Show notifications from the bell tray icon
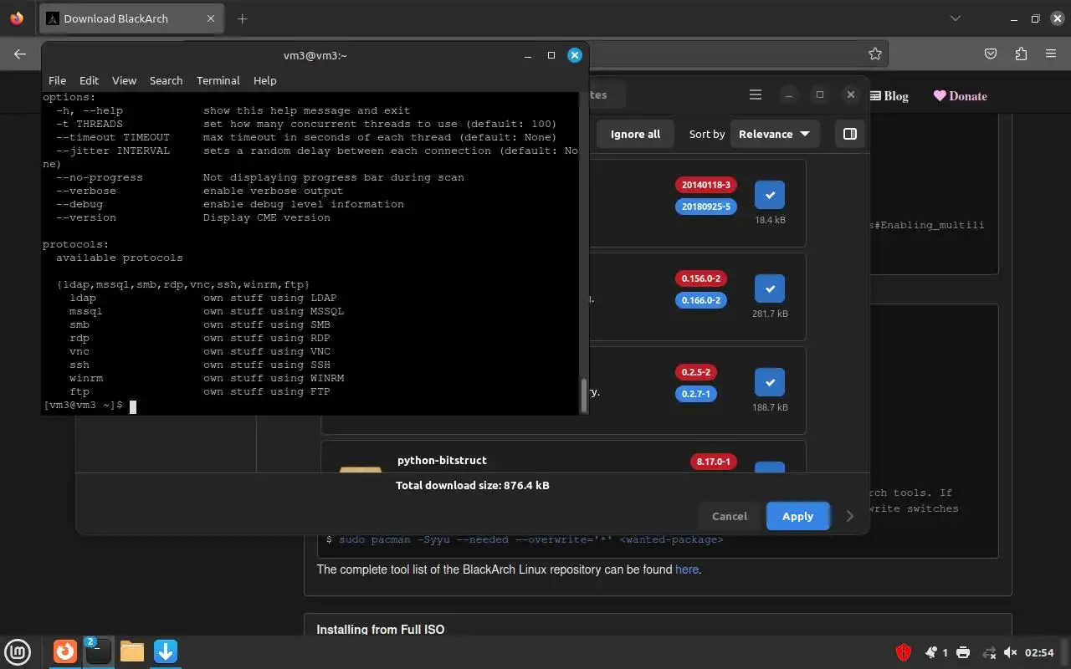Viewport: 1071px width, 669px height. tap(931, 652)
